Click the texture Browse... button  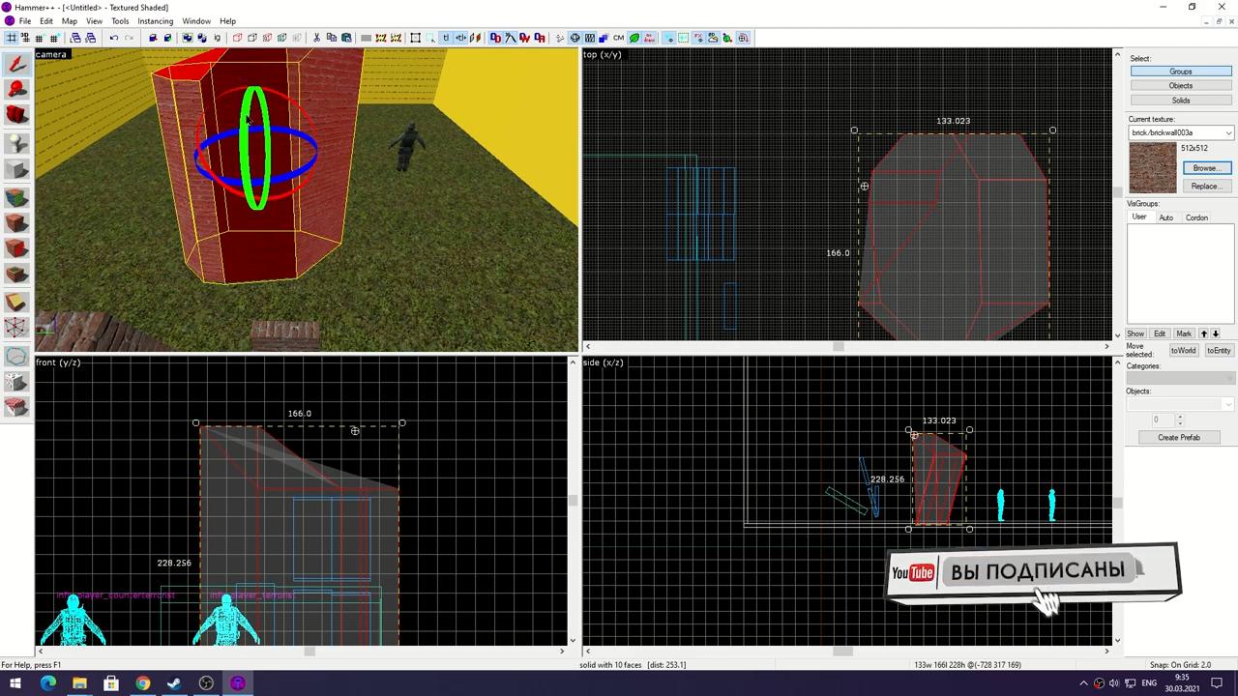click(1204, 168)
